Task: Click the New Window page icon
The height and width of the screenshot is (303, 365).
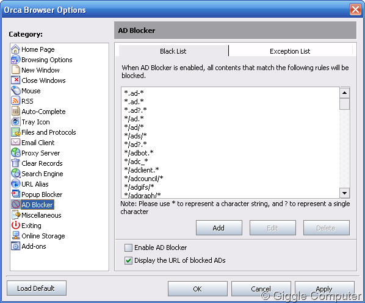Action: coord(15,70)
